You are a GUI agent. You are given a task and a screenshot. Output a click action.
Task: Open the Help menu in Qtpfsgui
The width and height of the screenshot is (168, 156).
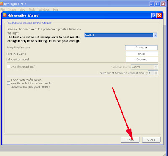click(56, 10)
